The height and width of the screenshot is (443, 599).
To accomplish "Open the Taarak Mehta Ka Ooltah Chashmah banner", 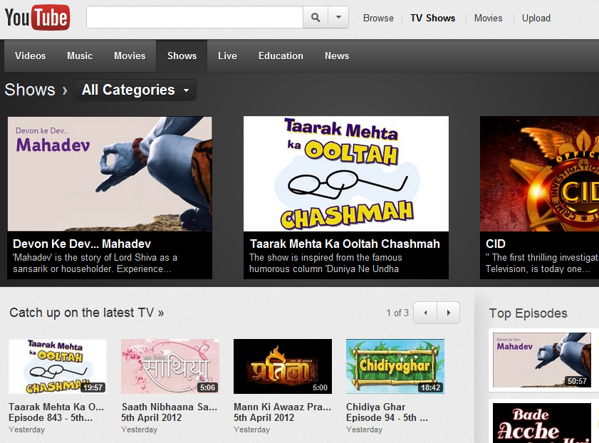I will [x=346, y=174].
